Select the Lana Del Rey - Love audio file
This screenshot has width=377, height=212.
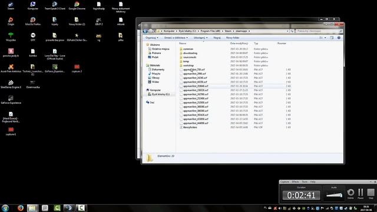(x=55, y=54)
